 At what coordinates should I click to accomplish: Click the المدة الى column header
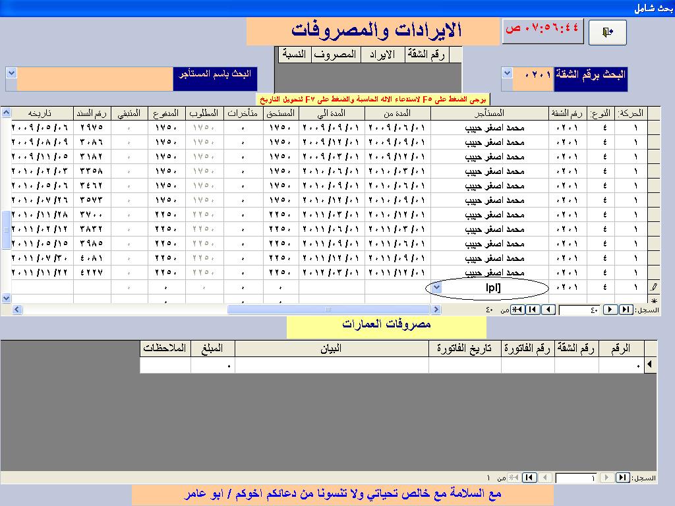(332, 113)
